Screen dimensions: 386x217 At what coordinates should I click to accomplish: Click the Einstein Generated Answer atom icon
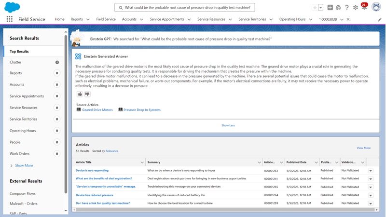(x=78, y=56)
